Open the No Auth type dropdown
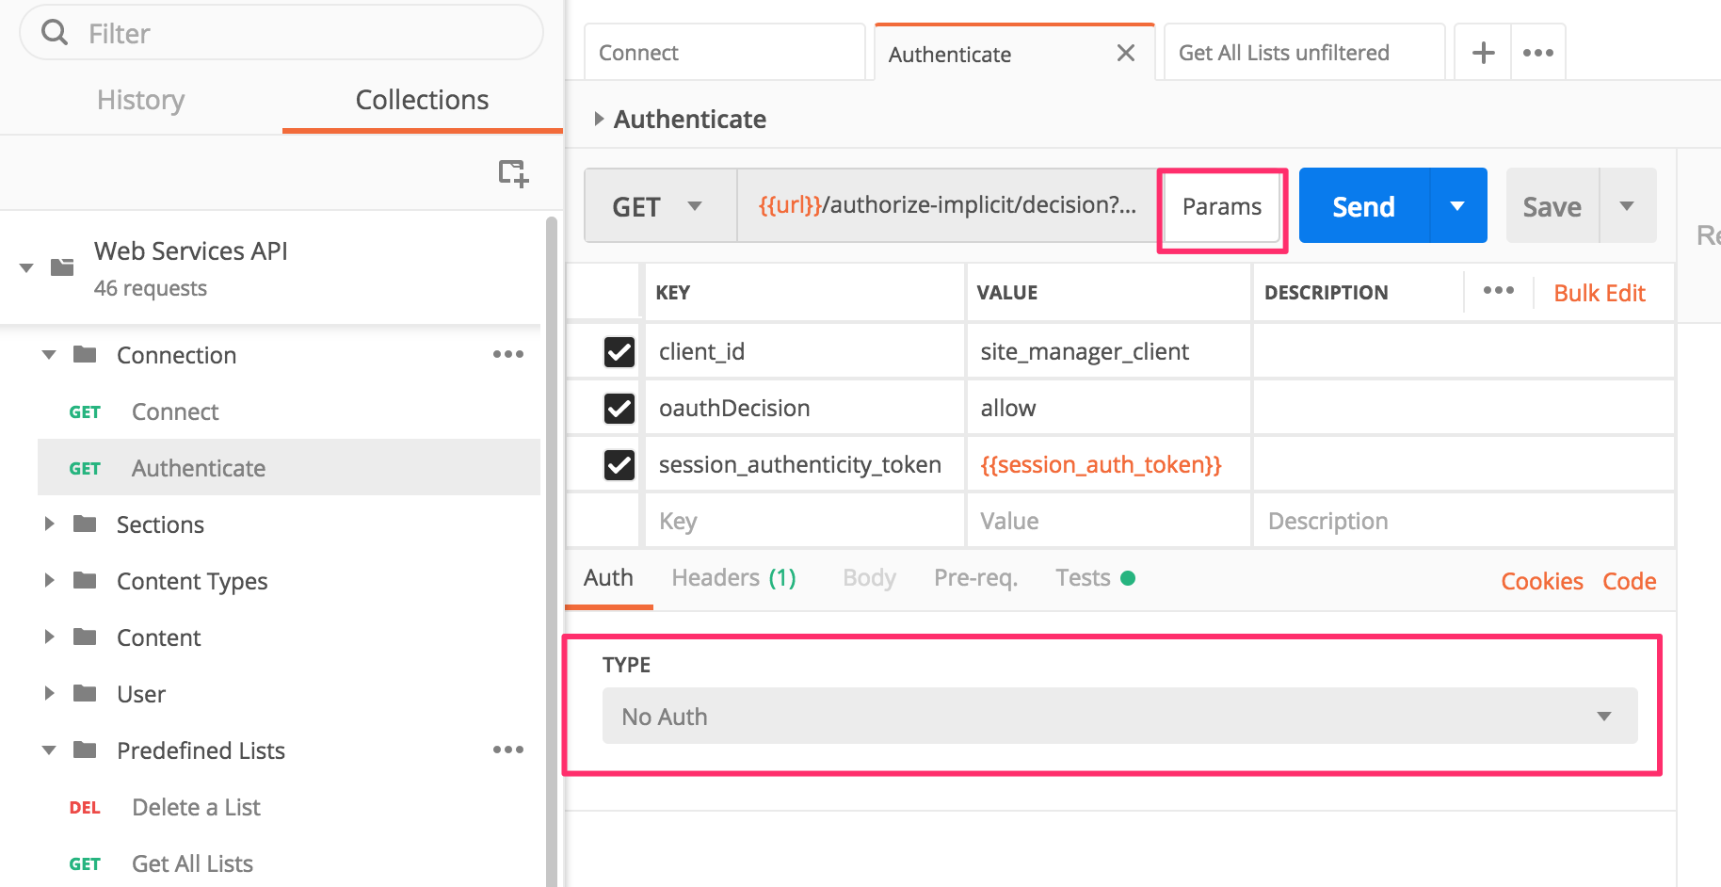 coord(1118,717)
